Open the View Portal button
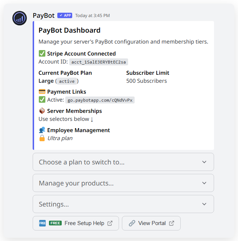 click(x=151, y=223)
